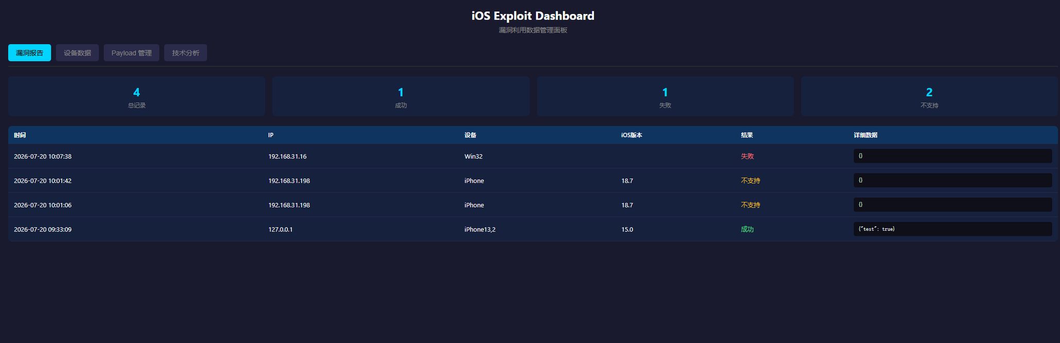
Task: Click IP 192.168.31.198 in the 10:01:42 row
Action: coord(289,180)
